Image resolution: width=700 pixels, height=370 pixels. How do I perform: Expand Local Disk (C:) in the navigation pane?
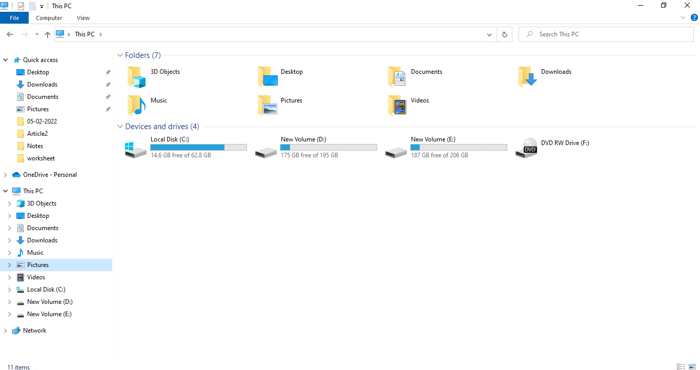(x=9, y=289)
